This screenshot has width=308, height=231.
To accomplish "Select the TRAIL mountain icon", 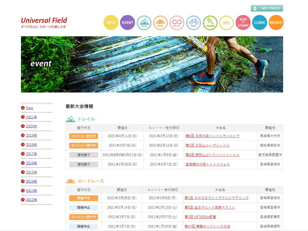I will point(144,23).
